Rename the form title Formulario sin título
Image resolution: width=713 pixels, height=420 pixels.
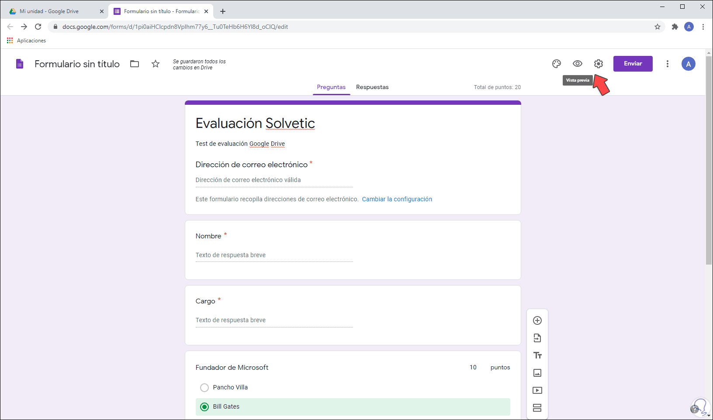(77, 64)
